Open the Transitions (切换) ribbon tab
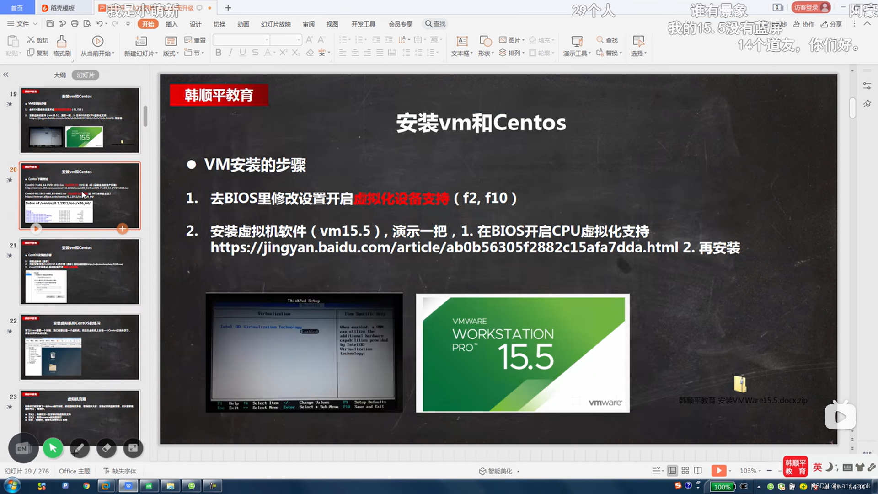 (x=219, y=24)
